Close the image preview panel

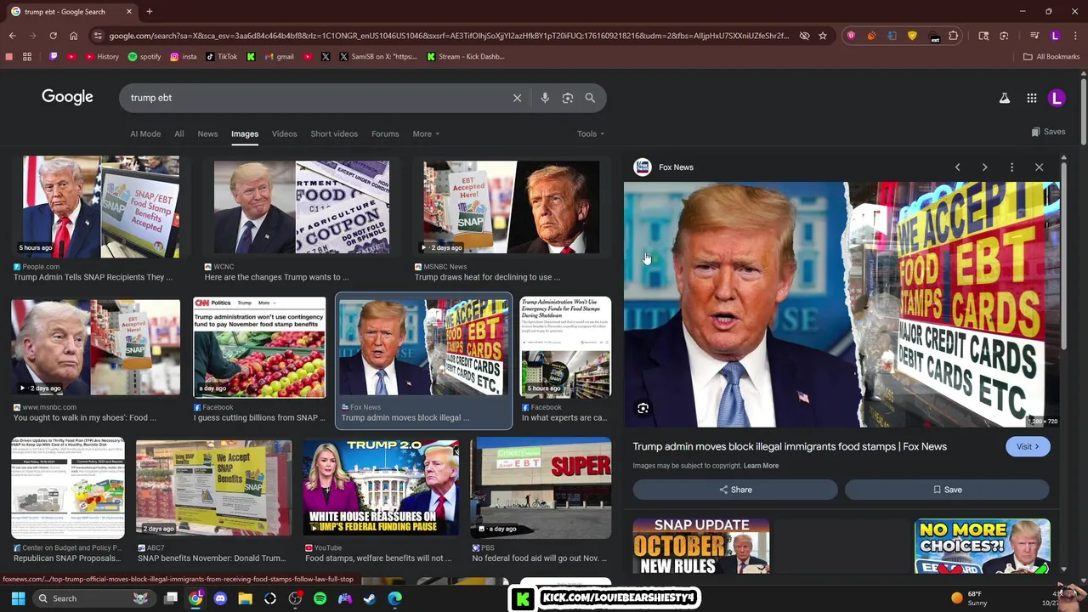point(1039,167)
